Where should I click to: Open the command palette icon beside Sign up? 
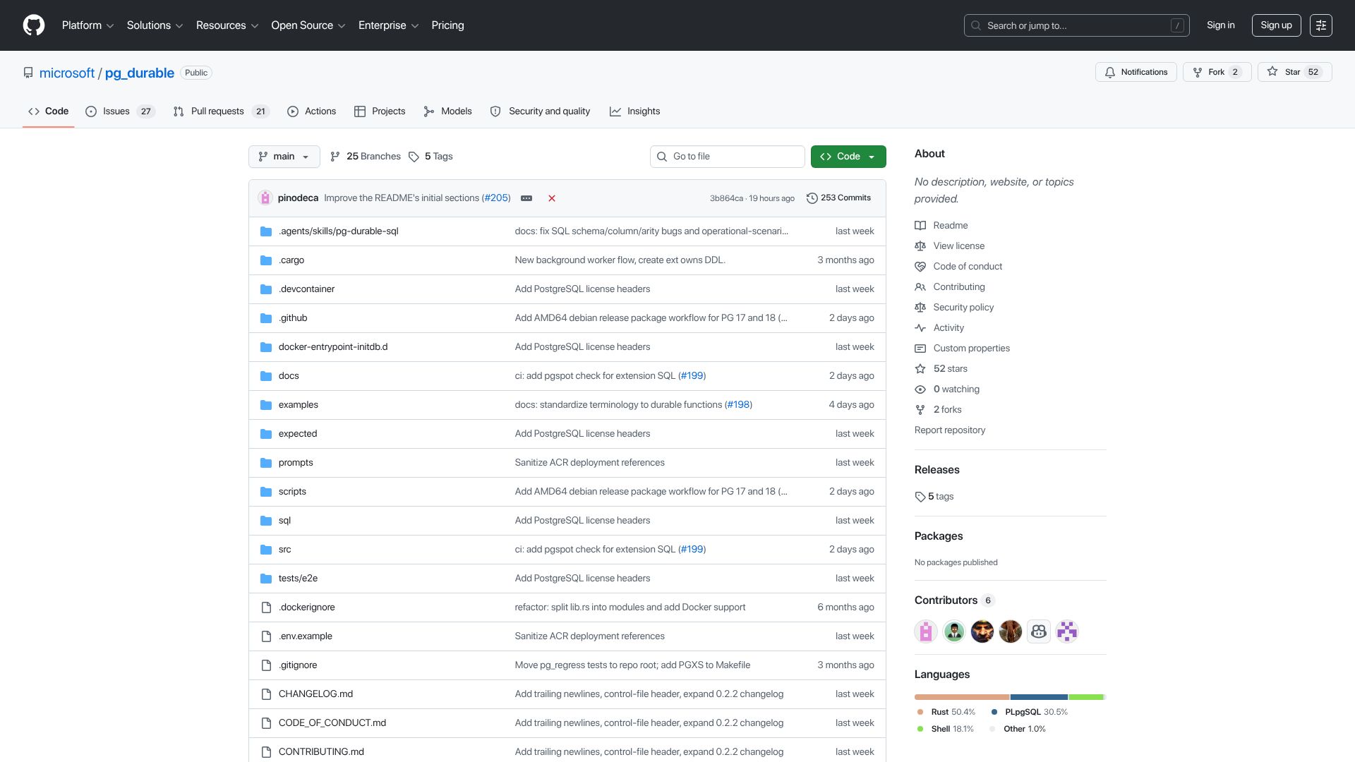1321,25
